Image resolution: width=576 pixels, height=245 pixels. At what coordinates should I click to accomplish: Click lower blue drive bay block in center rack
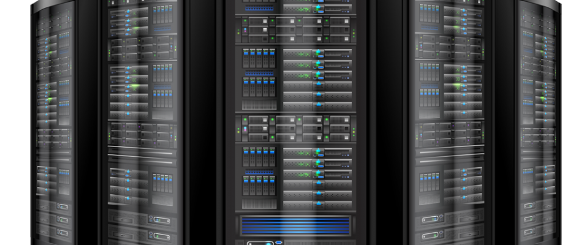tap(258, 157)
